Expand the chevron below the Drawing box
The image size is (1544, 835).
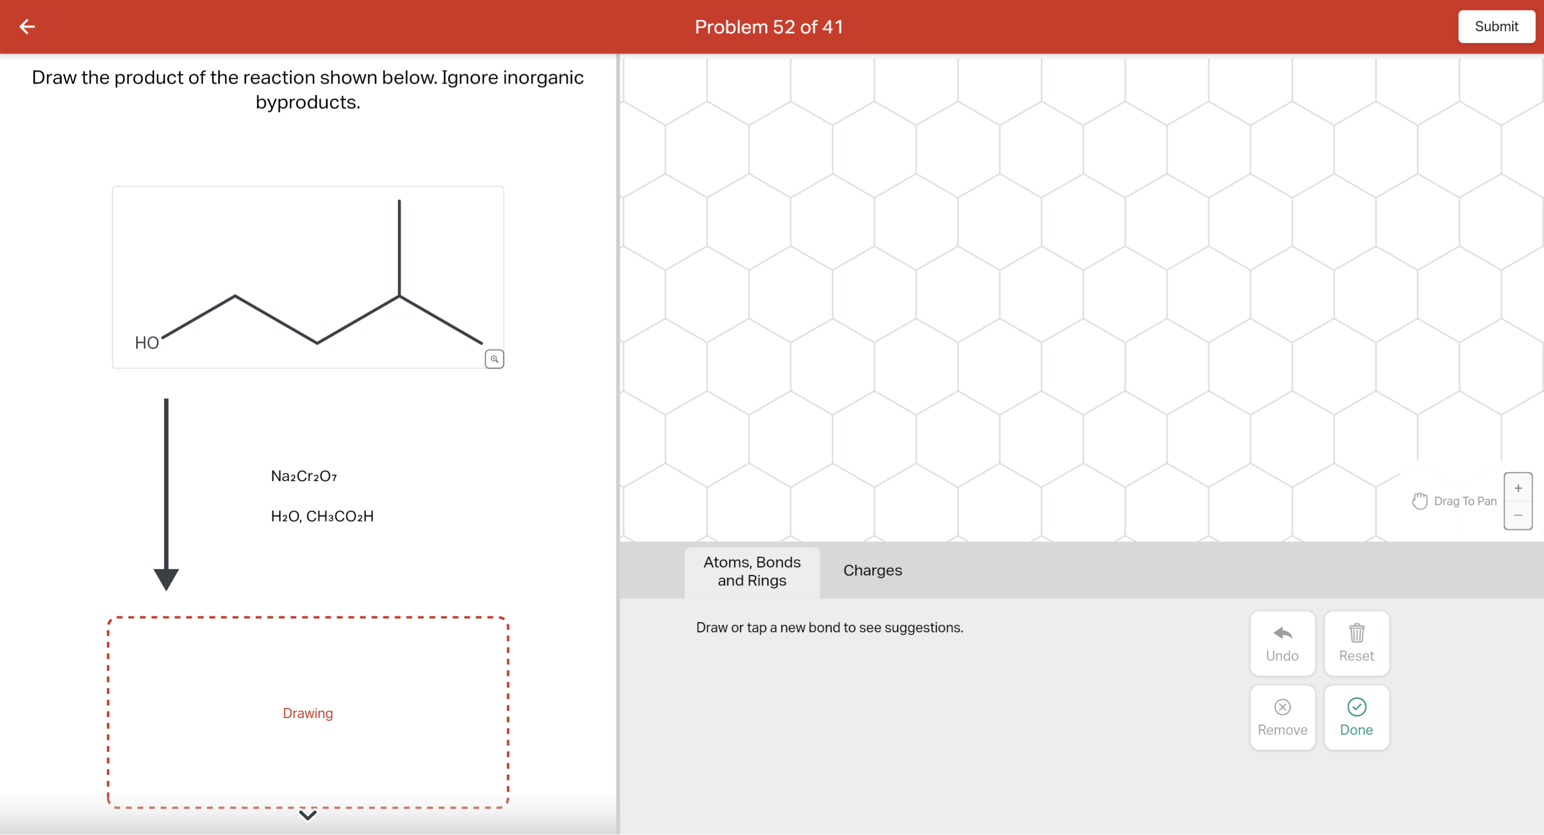tap(308, 815)
